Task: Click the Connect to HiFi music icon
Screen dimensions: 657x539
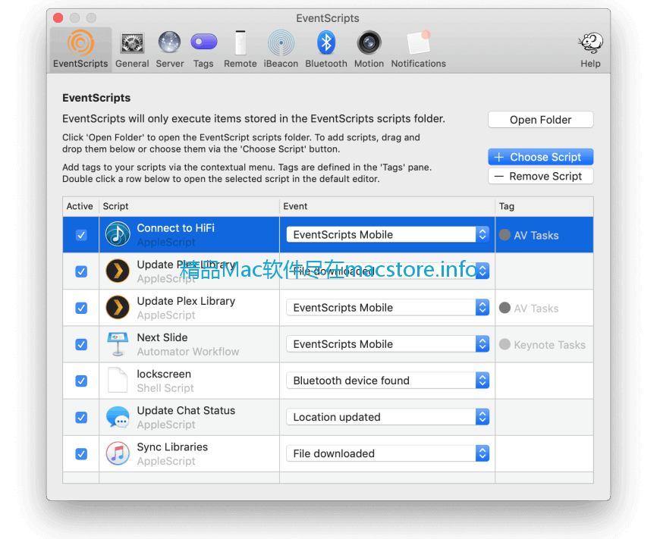Action: [118, 234]
